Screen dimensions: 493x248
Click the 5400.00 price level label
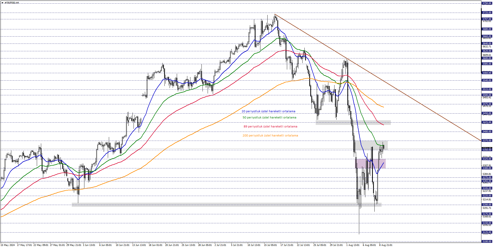[x=487, y=132]
